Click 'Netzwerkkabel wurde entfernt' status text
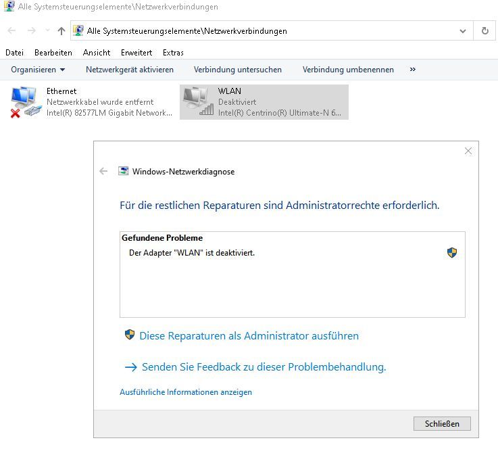The width and height of the screenshot is (498, 474). pyautogui.click(x=100, y=102)
